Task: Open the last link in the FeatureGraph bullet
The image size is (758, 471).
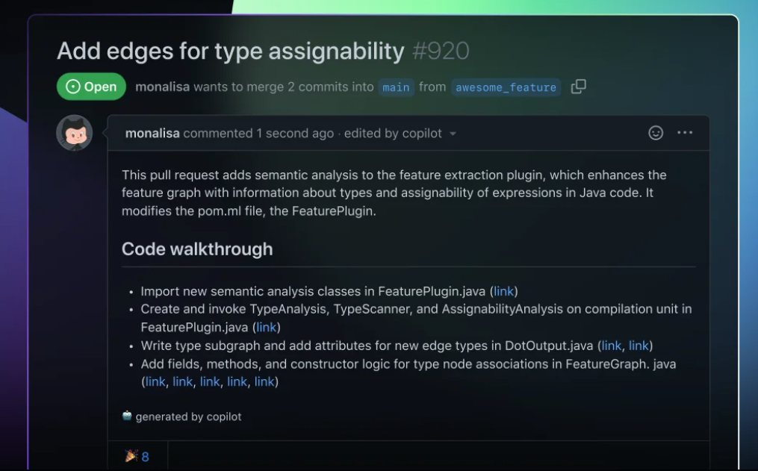Action: (x=264, y=382)
